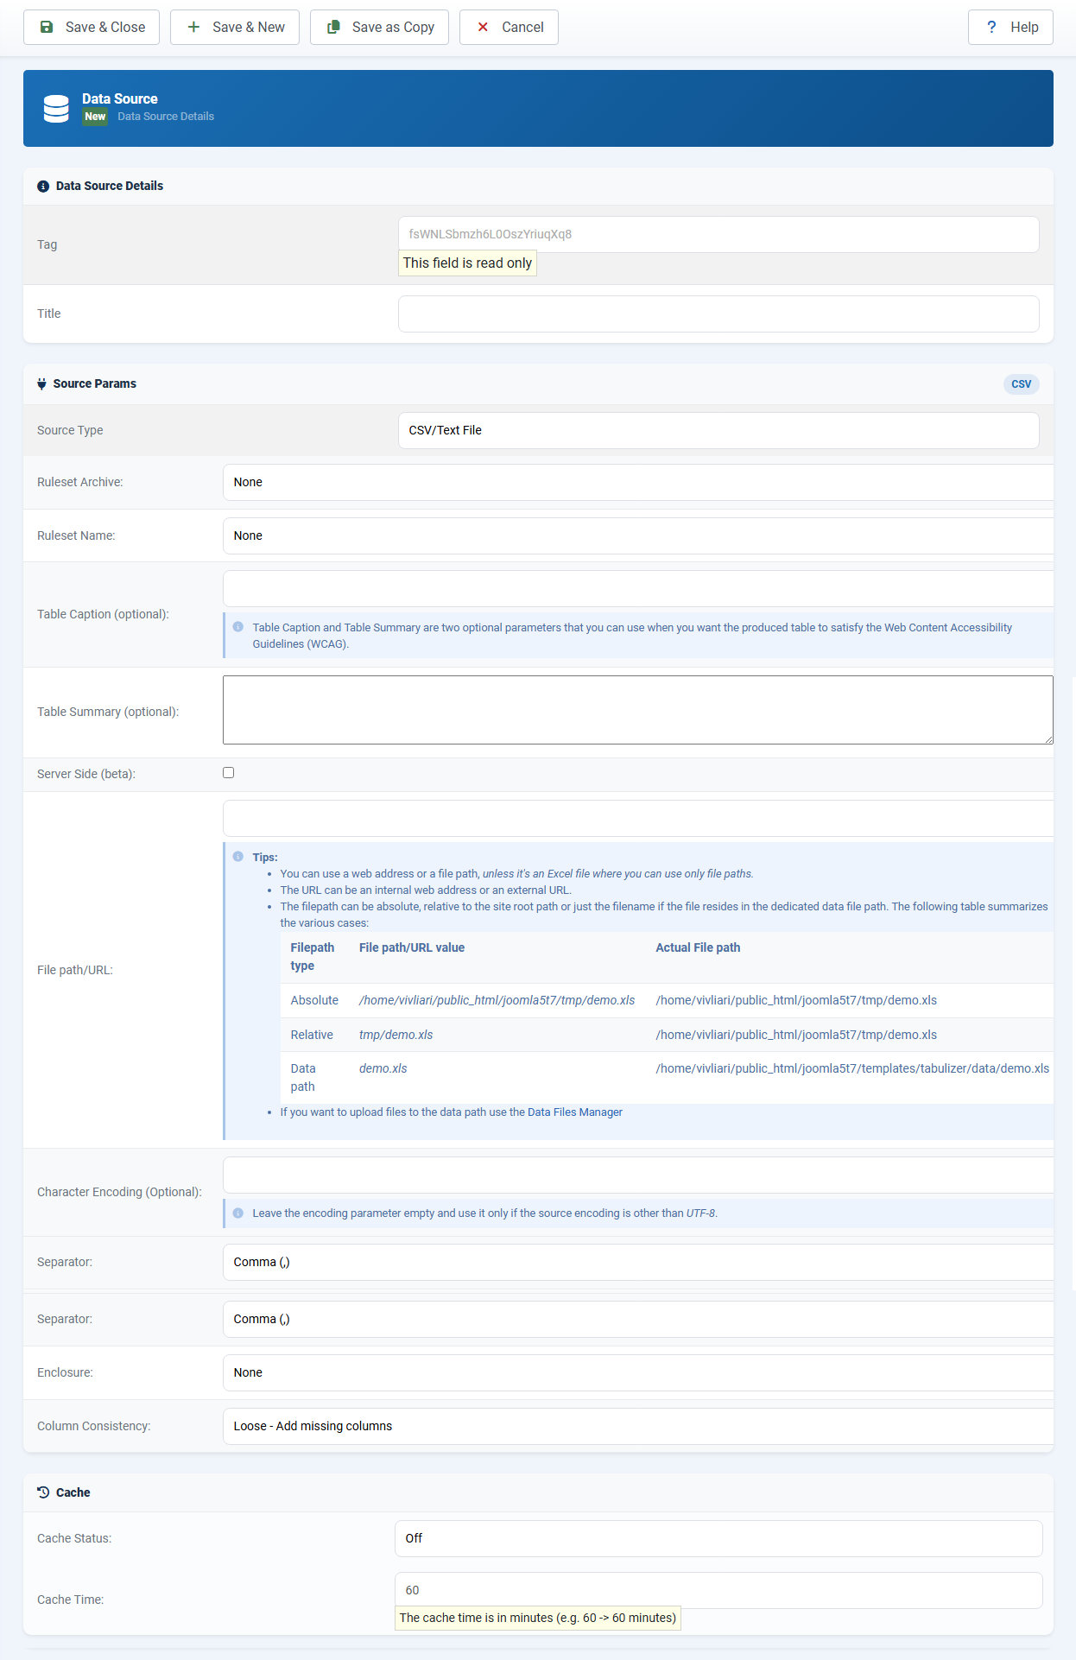
Task: Click the info icon in Table Caption note
Action: coord(238,627)
